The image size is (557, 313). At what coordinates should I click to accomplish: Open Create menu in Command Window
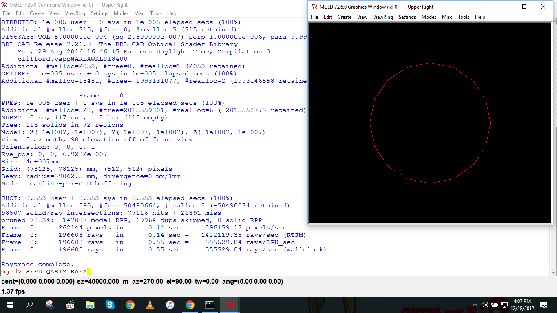coord(37,13)
